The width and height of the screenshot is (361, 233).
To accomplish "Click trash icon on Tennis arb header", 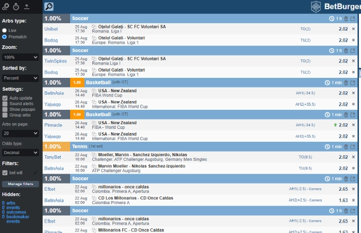I will point(346,147).
